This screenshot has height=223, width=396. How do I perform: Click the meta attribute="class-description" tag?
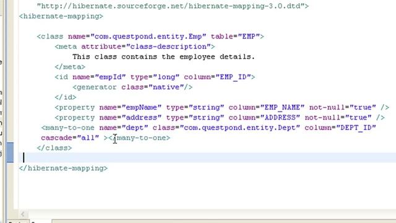tap(135, 47)
